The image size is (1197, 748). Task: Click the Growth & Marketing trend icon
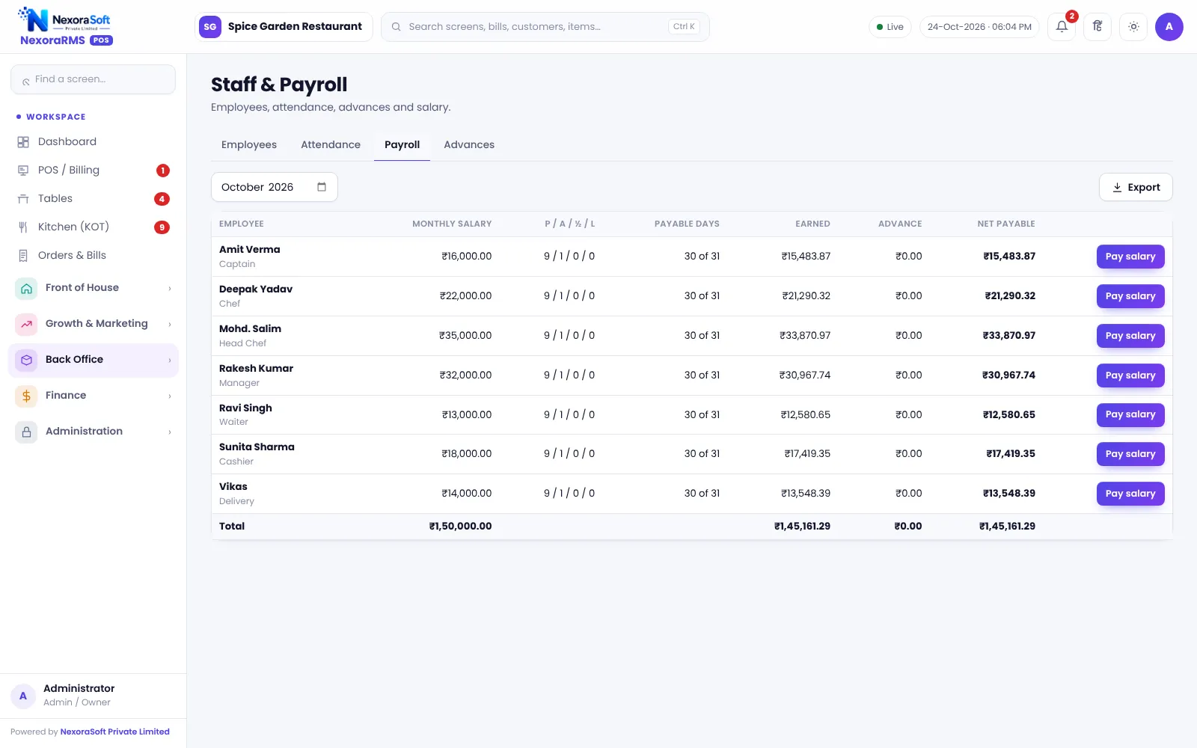point(26,324)
